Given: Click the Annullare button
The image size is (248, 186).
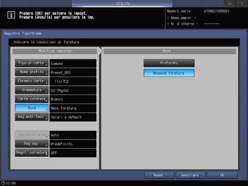Looking at the screenshot, I should [190, 175].
